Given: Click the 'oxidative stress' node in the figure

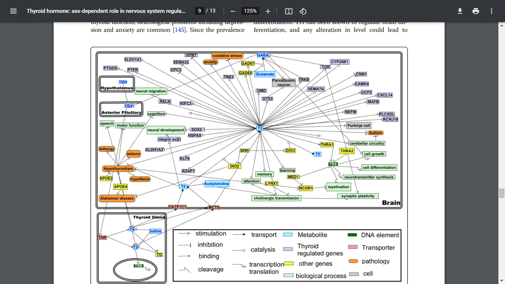Looking at the screenshot, I should (227, 56).
